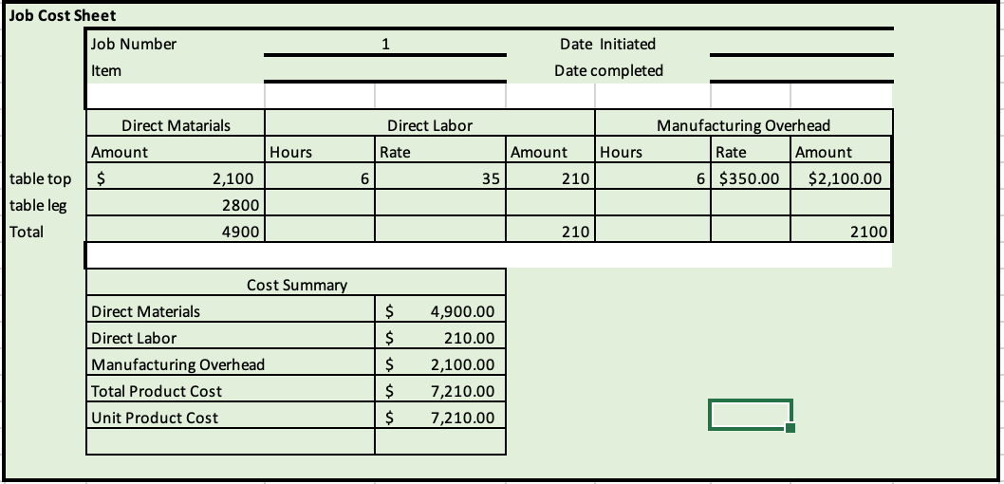Select the 'Total' row label
Image resolution: width=1004 pixels, height=484 pixels.
pos(27,232)
